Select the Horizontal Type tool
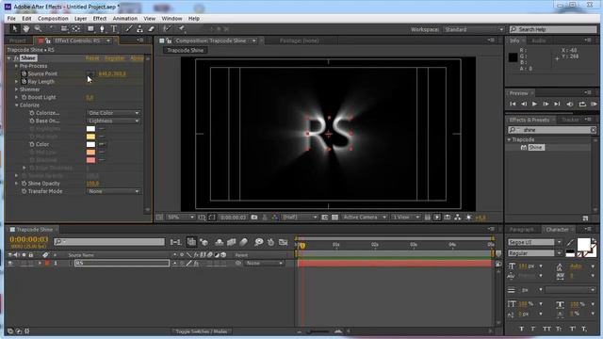This screenshot has width=603, height=339. point(114,29)
